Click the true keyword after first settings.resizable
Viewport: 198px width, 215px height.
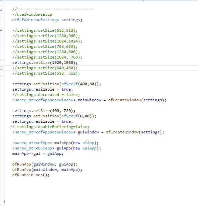click(x=66, y=89)
